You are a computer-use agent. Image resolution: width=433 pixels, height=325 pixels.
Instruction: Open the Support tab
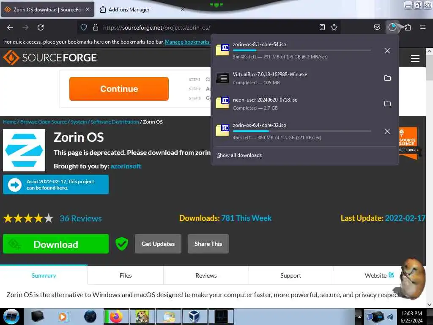point(291,275)
